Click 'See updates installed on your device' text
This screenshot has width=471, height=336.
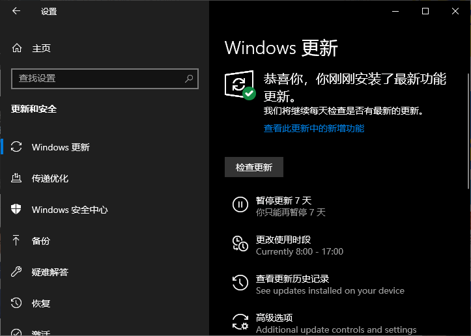click(330, 290)
